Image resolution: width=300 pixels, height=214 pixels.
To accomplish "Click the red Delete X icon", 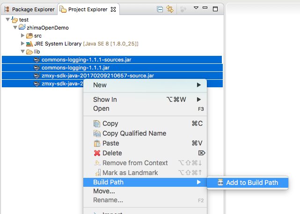I will tap(97, 153).
